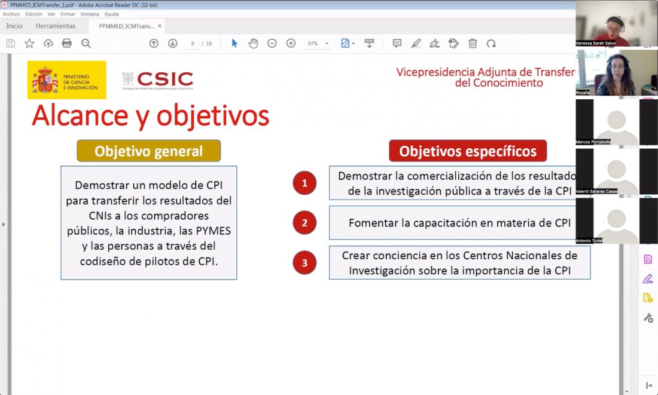
Task: Open the Fill & Sign tool in sidebar
Action: [x=647, y=278]
